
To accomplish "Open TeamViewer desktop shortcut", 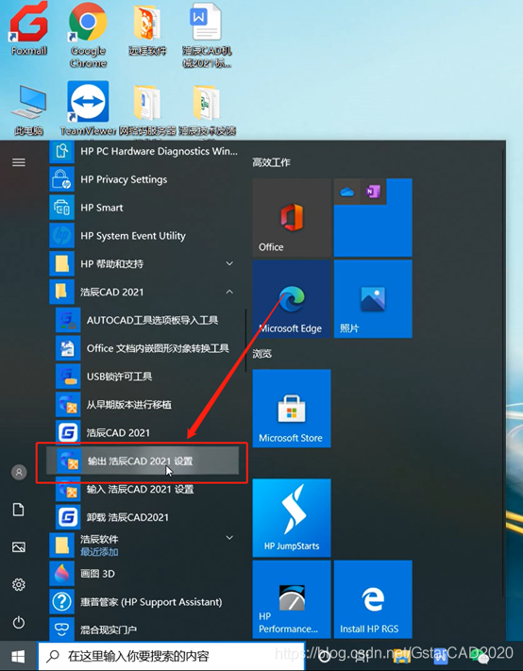I will point(88,109).
